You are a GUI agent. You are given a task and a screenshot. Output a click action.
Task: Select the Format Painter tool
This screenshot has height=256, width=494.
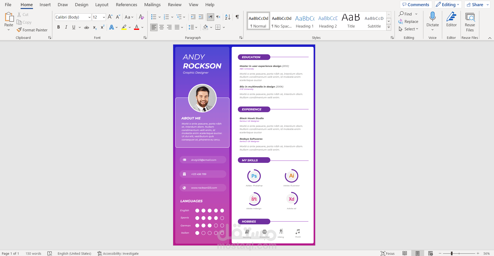pyautogui.click(x=32, y=30)
